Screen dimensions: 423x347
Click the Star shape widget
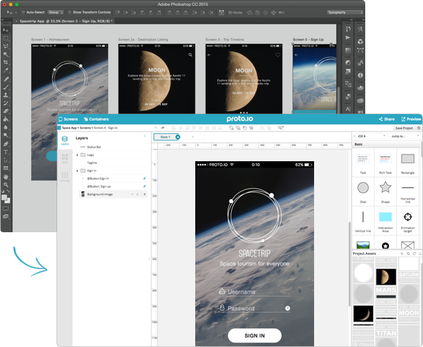click(385, 187)
